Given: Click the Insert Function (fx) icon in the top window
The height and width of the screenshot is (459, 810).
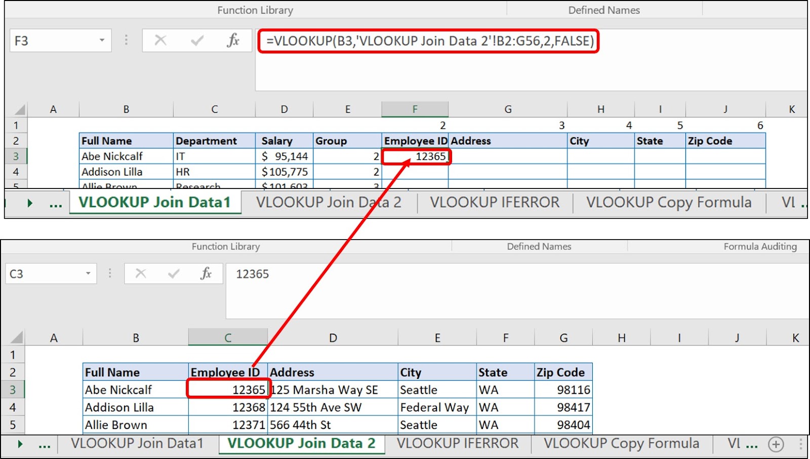Looking at the screenshot, I should [233, 41].
